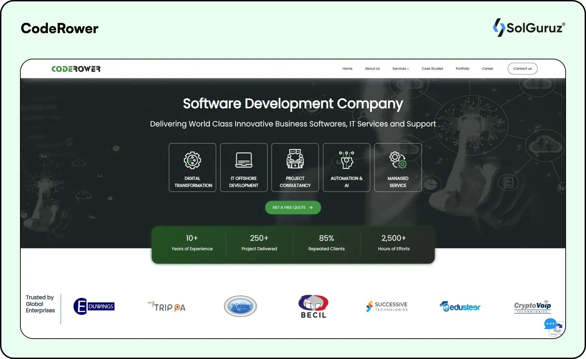Click the IT Offshore Development laptop icon

click(x=244, y=159)
